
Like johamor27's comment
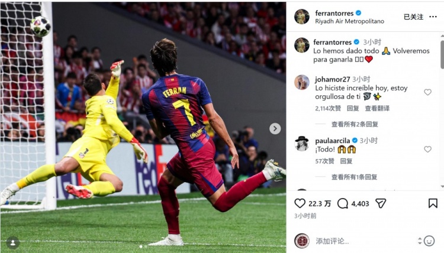[x=427, y=92]
